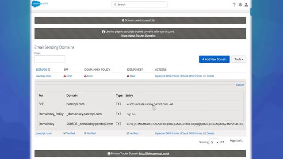Click the 'Page 1 of 1' pagination text
The image size is (283, 159).
click(x=236, y=140)
